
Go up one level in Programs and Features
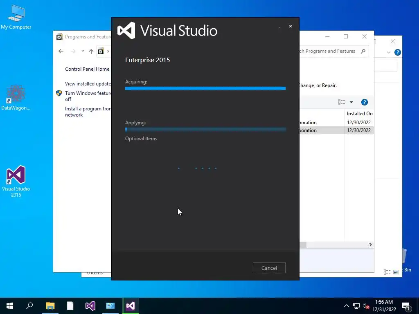tap(91, 51)
